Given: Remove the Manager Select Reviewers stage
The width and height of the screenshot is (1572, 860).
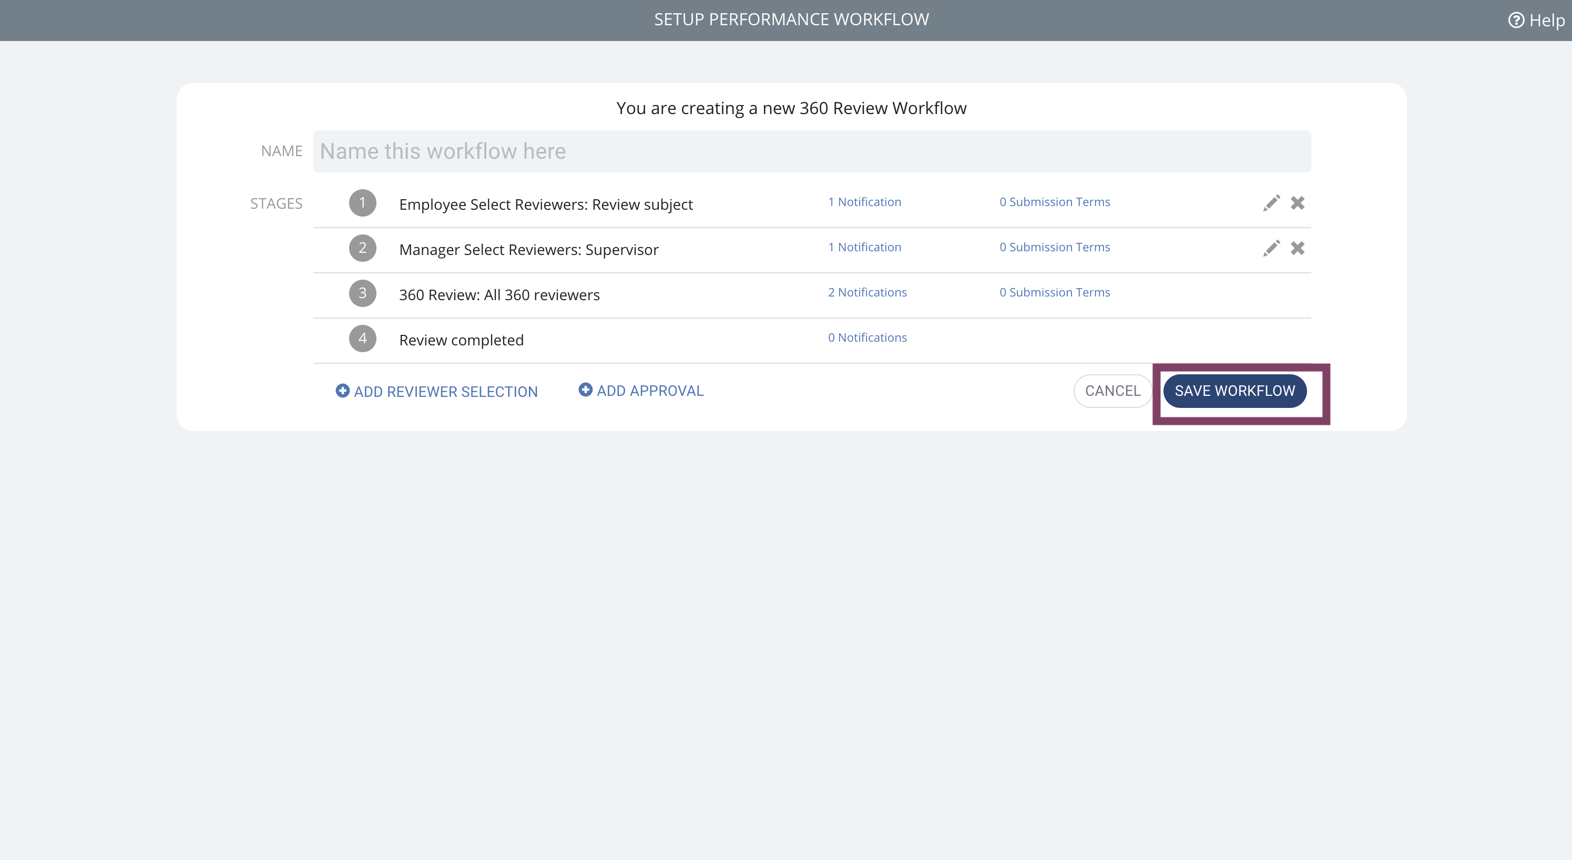Looking at the screenshot, I should 1298,249.
